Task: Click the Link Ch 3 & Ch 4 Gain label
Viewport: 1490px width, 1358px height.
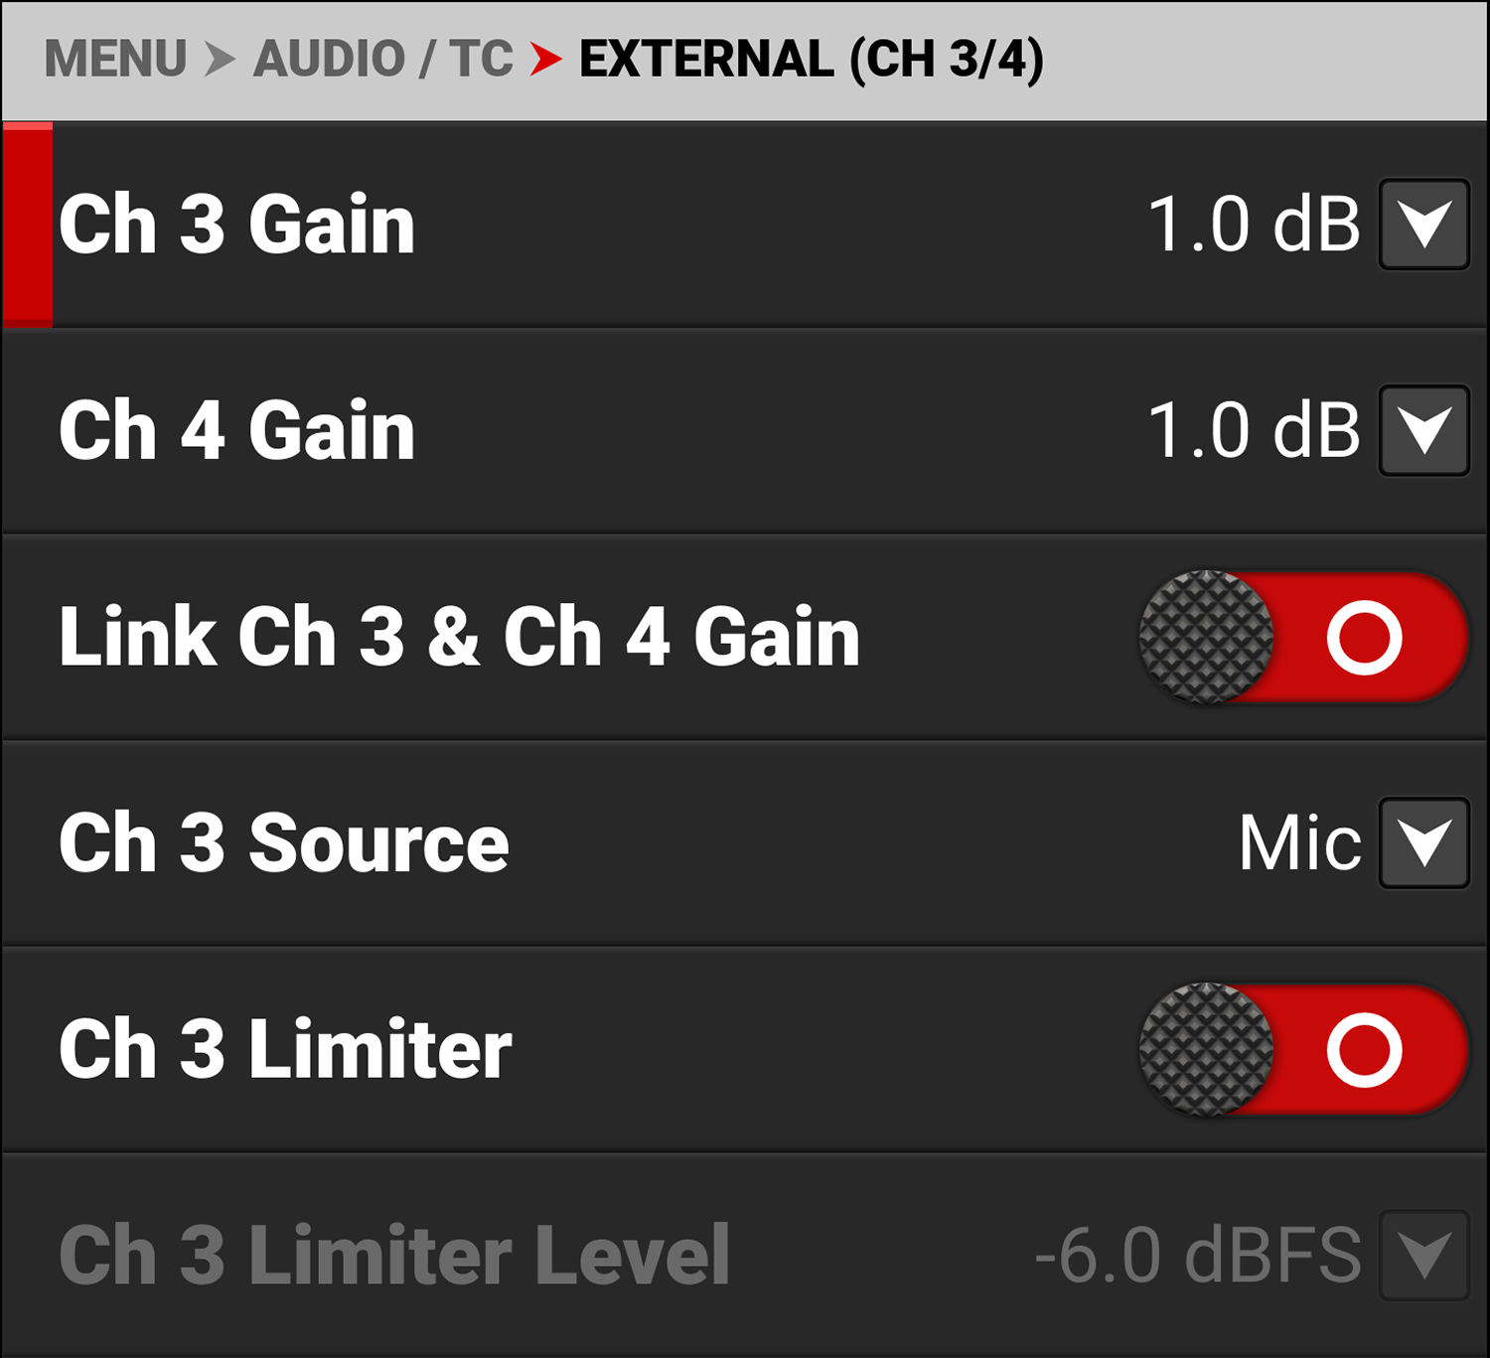Action: [x=459, y=637]
